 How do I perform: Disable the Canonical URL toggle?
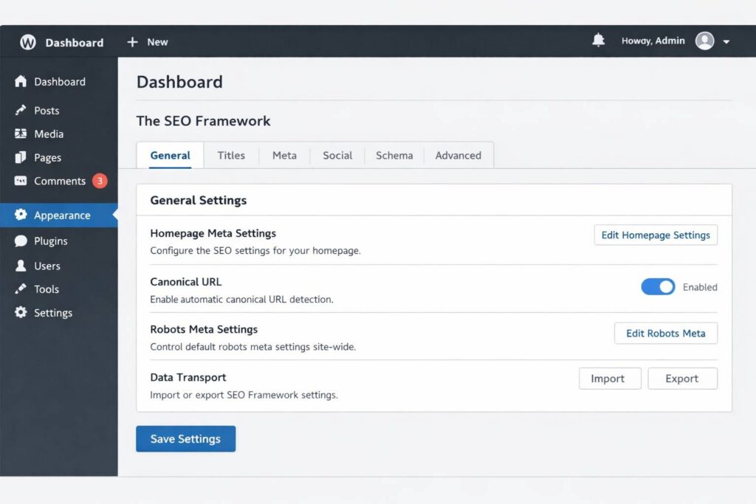point(657,287)
